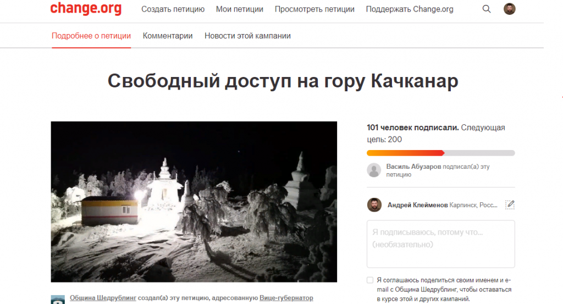
Task: Click the signature progress bar
Action: click(x=440, y=153)
